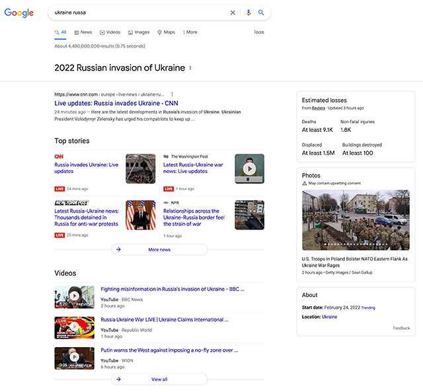This screenshot has width=423, height=392.
Task: Open Russia Ukraine War LIVE video link
Action: pos(165,319)
